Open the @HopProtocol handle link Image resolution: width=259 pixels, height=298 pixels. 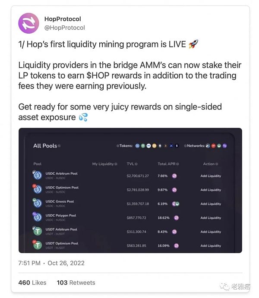(64, 28)
